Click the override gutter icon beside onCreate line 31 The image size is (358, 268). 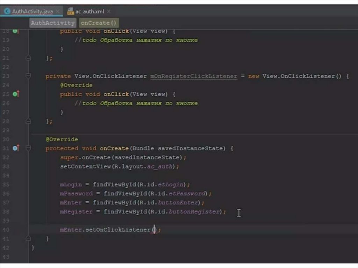point(15,149)
